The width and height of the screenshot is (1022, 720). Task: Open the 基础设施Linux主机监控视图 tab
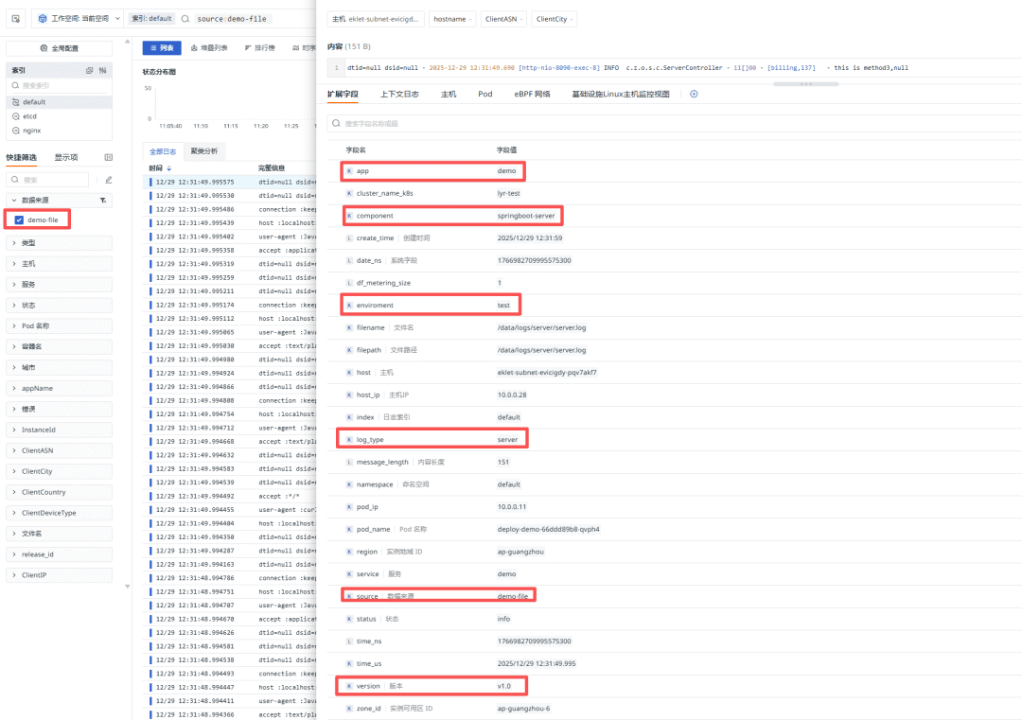point(621,95)
